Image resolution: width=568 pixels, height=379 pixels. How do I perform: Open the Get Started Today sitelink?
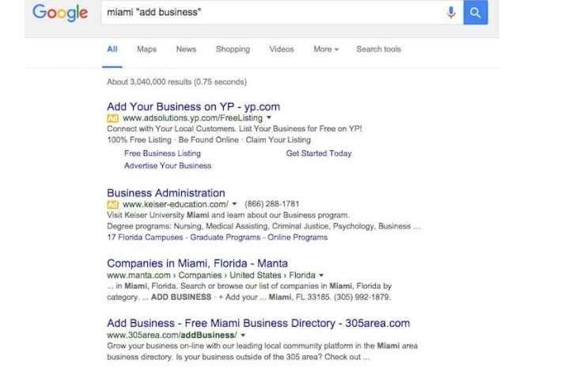click(x=319, y=153)
